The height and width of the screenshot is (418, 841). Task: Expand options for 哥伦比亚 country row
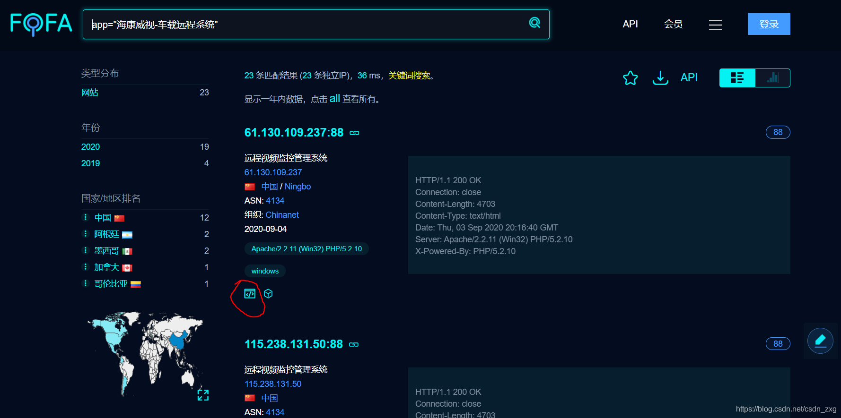tap(86, 283)
